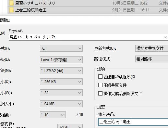Click the folder icon of 見習いサキュバス リリ

(x=11, y=3)
